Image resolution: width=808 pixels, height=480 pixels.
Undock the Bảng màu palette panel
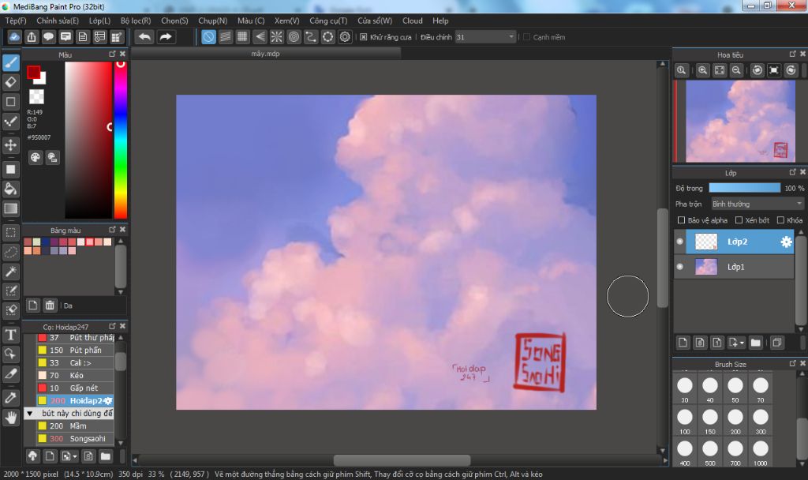point(112,230)
